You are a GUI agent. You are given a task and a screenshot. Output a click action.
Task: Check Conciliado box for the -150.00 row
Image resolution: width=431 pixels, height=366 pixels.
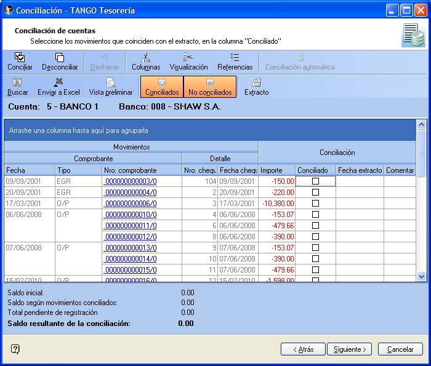[315, 181]
